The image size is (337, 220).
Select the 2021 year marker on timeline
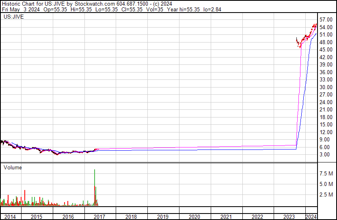tap(226, 217)
